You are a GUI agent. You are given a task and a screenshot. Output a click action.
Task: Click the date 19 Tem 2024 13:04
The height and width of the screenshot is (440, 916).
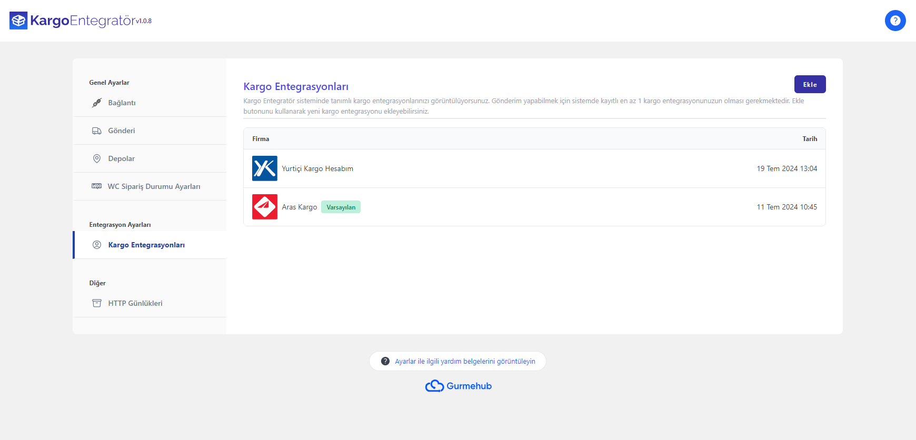click(x=787, y=168)
